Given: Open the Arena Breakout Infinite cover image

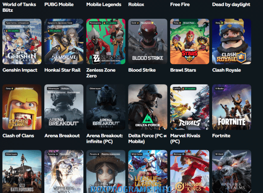Looking at the screenshot, I should click(x=106, y=107).
